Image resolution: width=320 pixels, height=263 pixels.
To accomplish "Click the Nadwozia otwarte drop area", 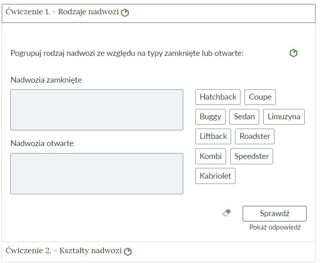I will point(97,174).
